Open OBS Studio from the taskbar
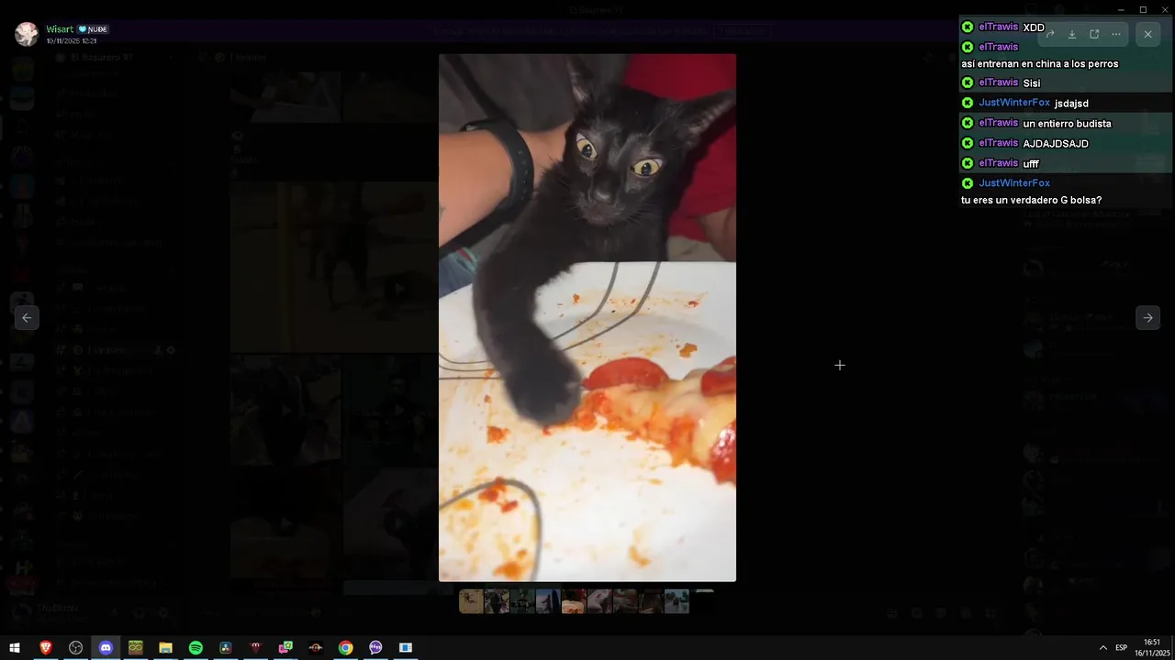Image resolution: width=1175 pixels, height=660 pixels. coord(75,648)
